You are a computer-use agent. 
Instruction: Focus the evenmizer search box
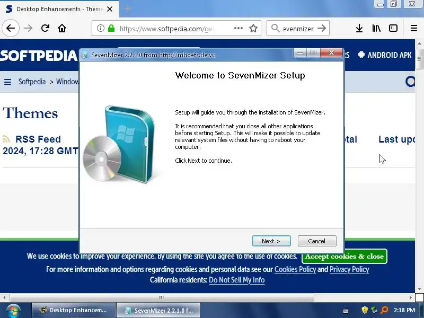pyautogui.click(x=298, y=29)
